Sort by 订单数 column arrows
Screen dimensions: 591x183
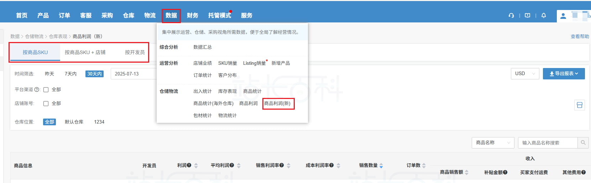pos(424,166)
